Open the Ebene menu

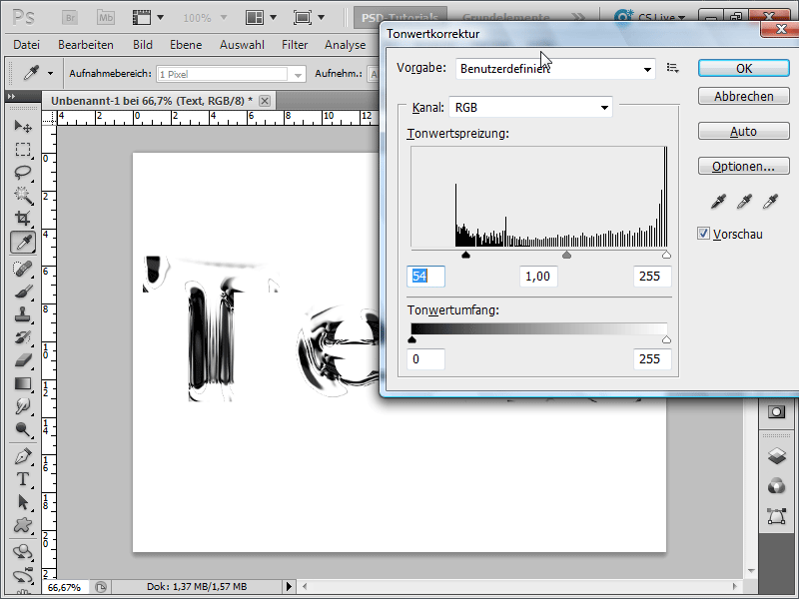[186, 45]
